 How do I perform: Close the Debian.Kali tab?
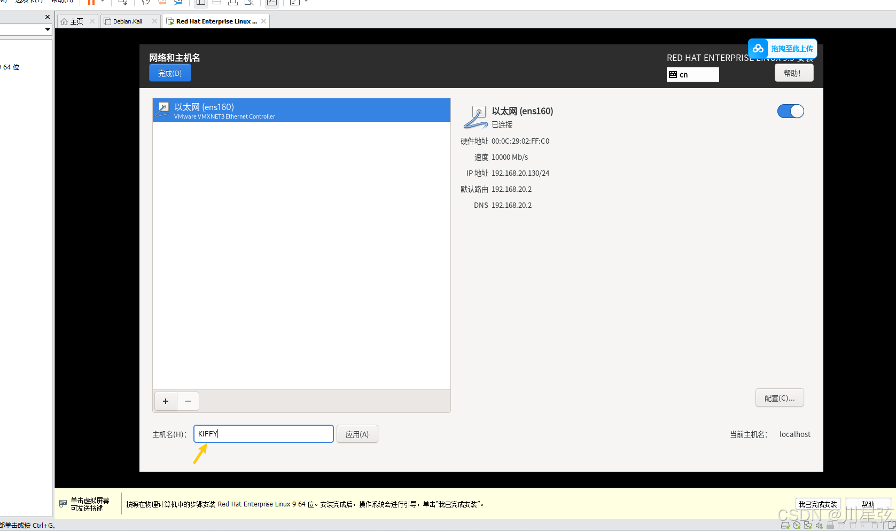coord(154,21)
